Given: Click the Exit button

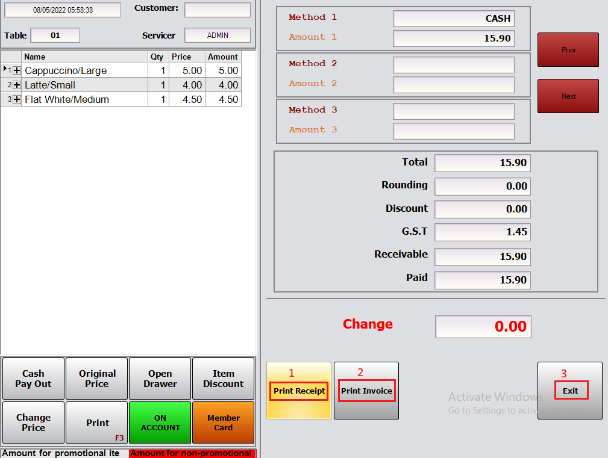Looking at the screenshot, I should point(570,390).
